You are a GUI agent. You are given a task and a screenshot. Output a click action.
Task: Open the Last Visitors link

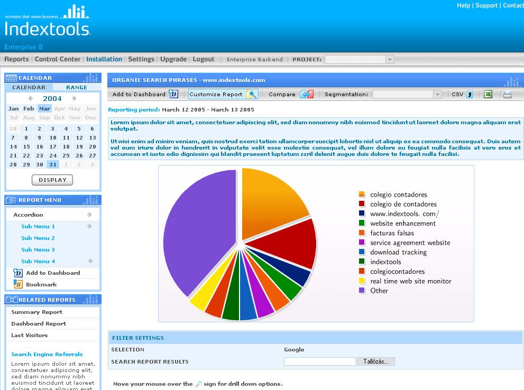click(x=30, y=335)
